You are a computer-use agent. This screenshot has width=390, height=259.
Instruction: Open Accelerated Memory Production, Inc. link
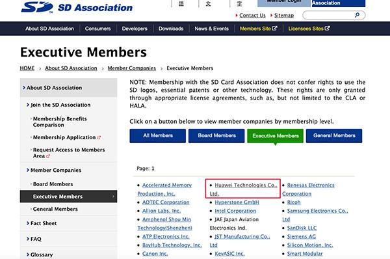pos(164,189)
